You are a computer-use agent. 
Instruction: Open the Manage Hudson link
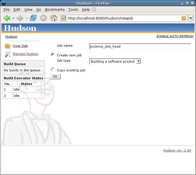[26, 54]
